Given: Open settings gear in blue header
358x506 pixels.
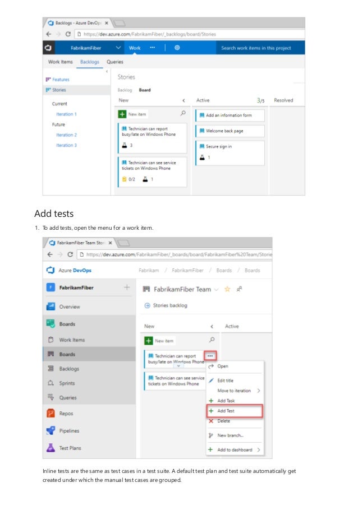Looking at the screenshot, I should click(177, 48).
